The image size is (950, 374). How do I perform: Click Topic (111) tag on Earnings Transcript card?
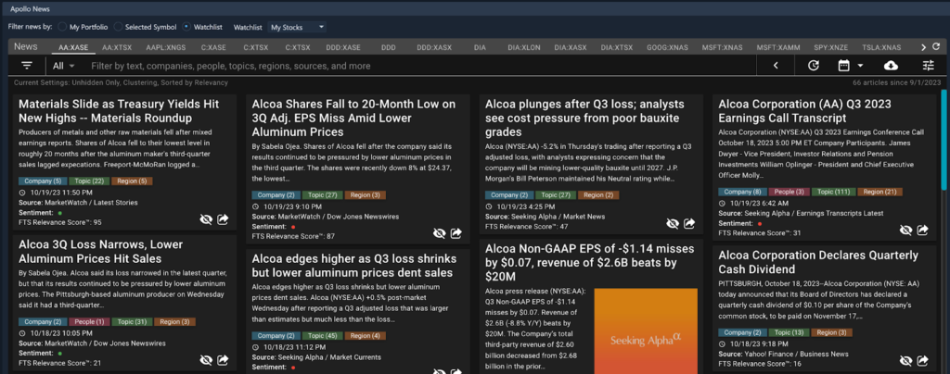point(833,192)
